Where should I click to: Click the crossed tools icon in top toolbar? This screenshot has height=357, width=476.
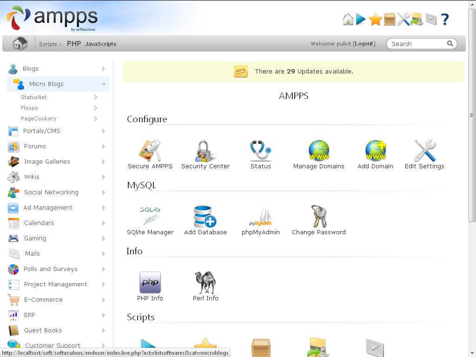click(x=403, y=20)
